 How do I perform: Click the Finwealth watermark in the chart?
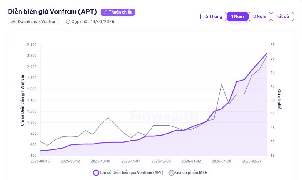click(164, 116)
